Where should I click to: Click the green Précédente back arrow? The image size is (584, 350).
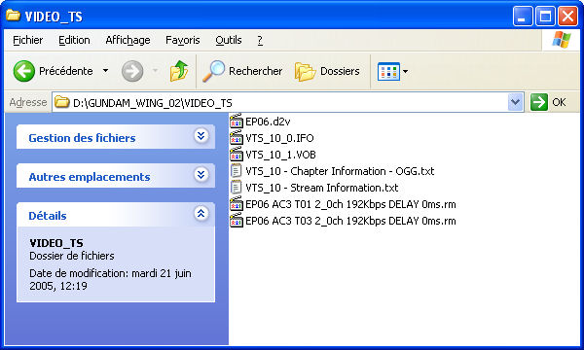(x=24, y=71)
